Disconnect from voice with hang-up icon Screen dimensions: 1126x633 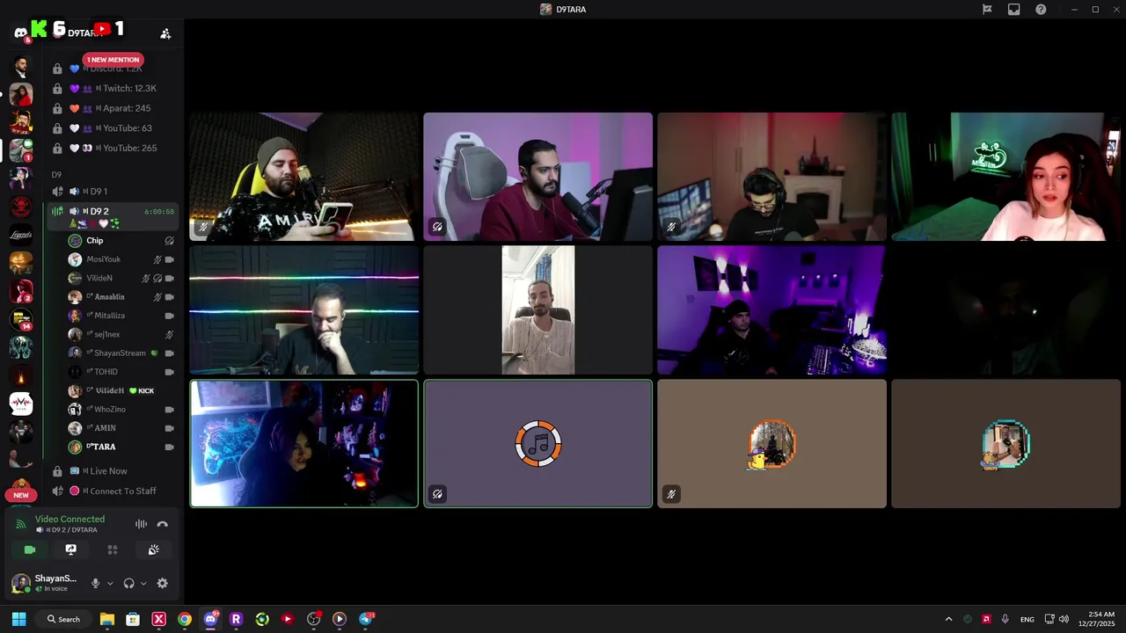[x=162, y=524]
